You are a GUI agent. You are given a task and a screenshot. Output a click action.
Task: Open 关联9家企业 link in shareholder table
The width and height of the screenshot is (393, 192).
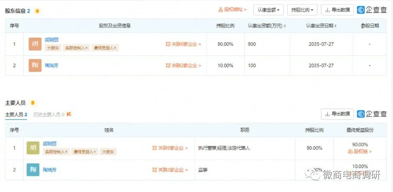coord(183,44)
